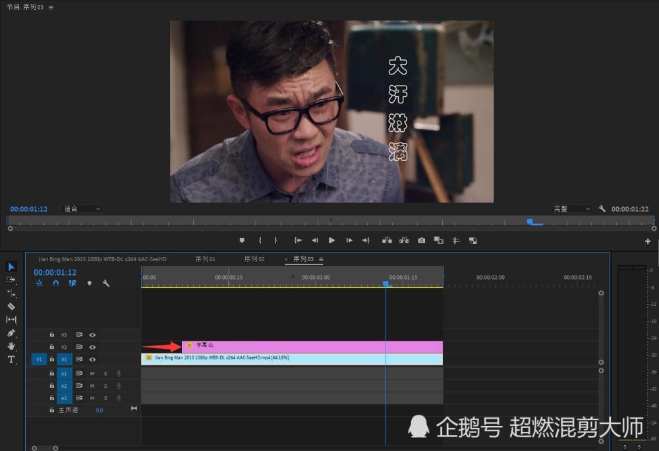Toggle nested sequence insert mode

39,284
